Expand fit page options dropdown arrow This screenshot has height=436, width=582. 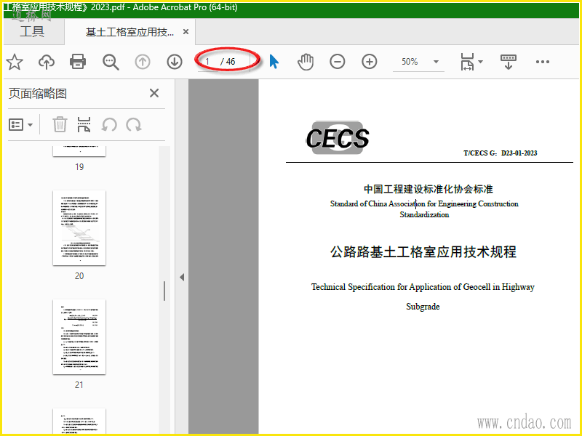pos(480,62)
